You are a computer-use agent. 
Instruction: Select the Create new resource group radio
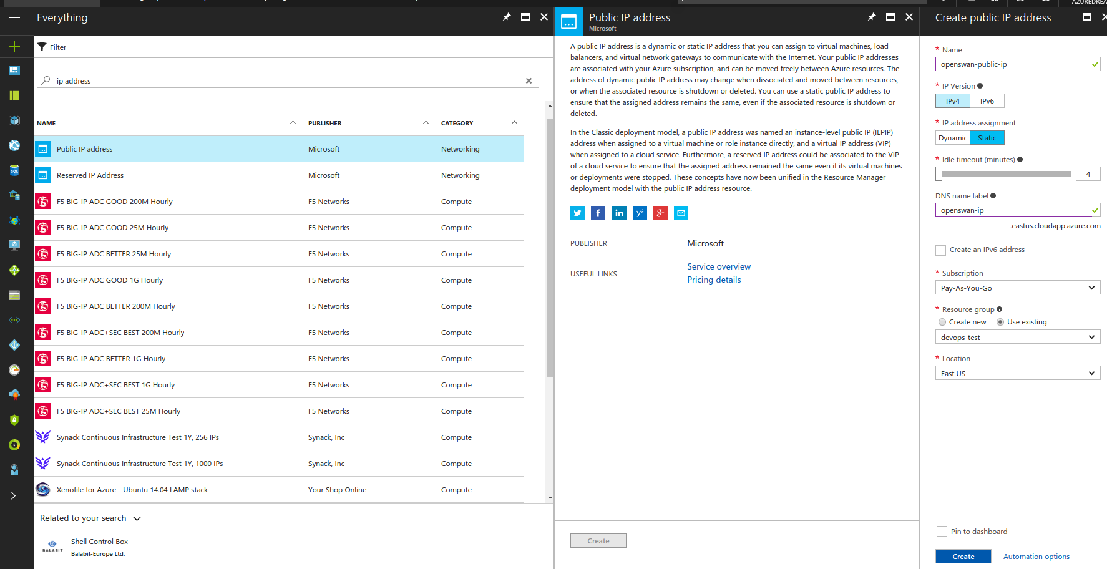point(942,322)
